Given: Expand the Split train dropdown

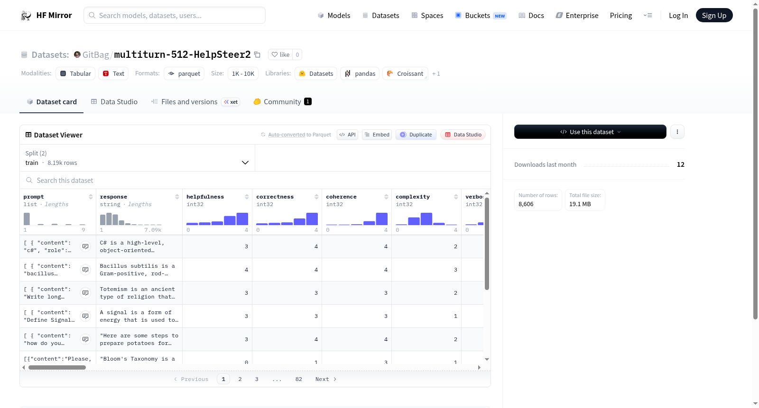Looking at the screenshot, I should (138, 158).
